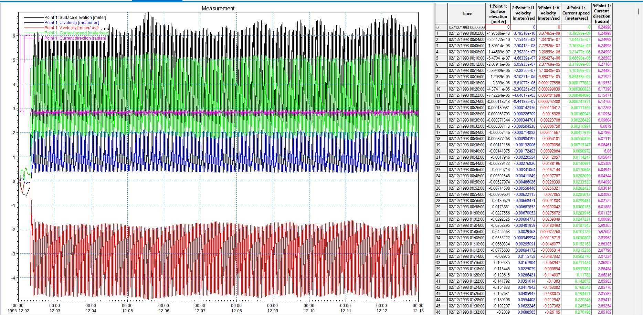This screenshot has width=643, height=315.
Task: Click the V velocity legend entry
Action: [x=71, y=28]
